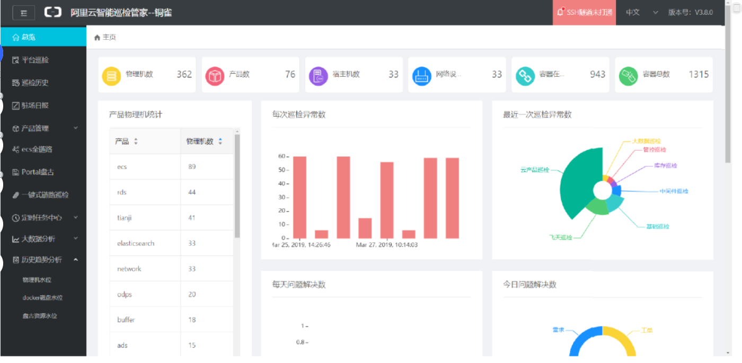
Task: Click the 版本号 V3.8.0 version text
Action: tap(691, 12)
